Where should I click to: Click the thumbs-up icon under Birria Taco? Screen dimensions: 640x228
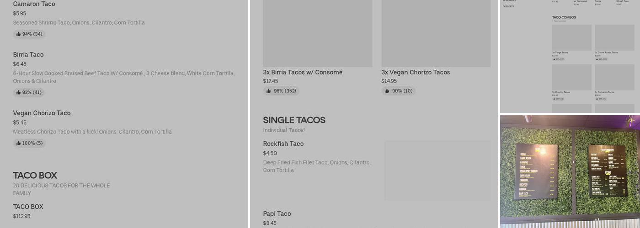point(18,93)
